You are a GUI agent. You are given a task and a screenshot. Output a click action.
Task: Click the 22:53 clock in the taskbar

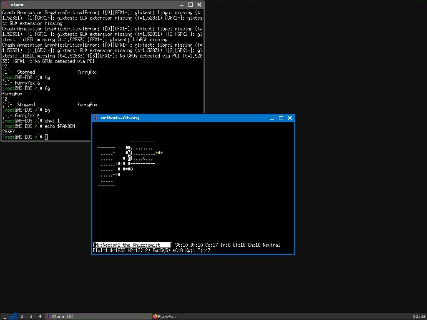point(418,317)
